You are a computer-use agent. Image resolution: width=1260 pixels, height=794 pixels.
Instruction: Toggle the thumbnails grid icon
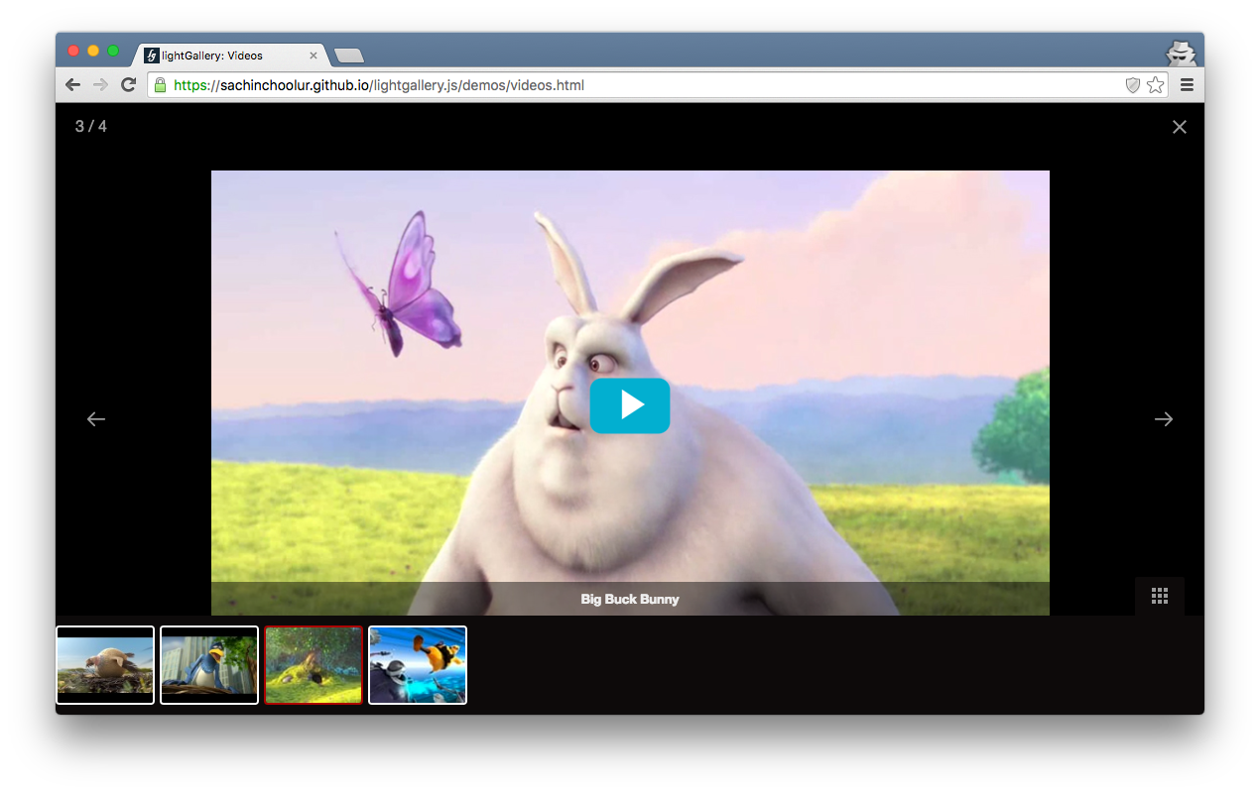pyautogui.click(x=1160, y=596)
